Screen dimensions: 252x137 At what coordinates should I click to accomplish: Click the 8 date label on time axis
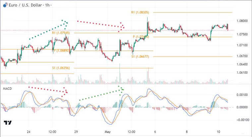tap(187, 132)
